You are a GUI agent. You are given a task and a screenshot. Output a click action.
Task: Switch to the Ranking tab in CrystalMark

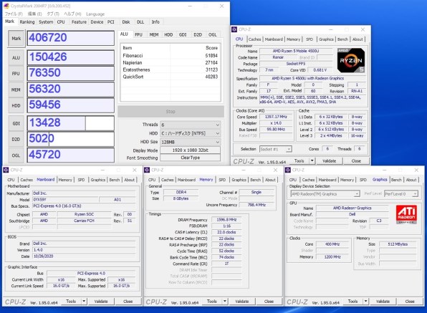tap(27, 22)
